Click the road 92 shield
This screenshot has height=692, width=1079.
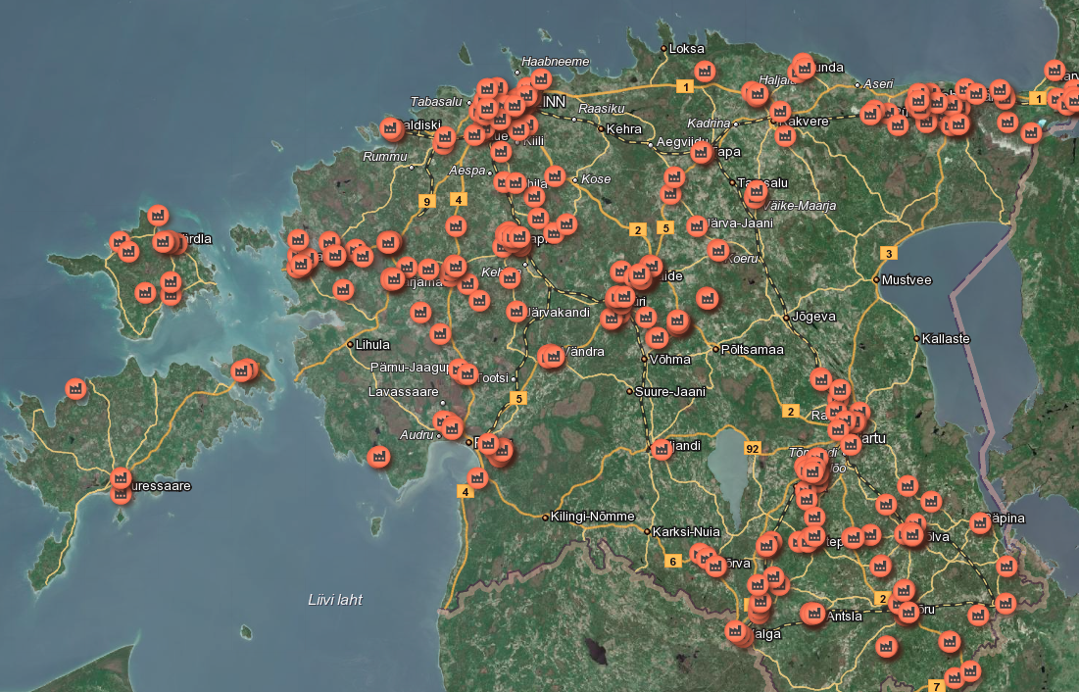(x=753, y=448)
